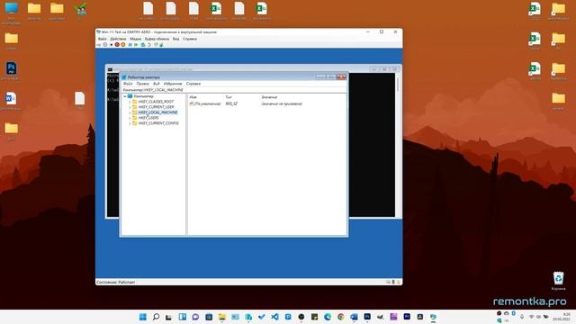576x324 pixels.
Task: Select HKEY_CLASSES_ROOT in the registry tree
Action: click(x=156, y=102)
